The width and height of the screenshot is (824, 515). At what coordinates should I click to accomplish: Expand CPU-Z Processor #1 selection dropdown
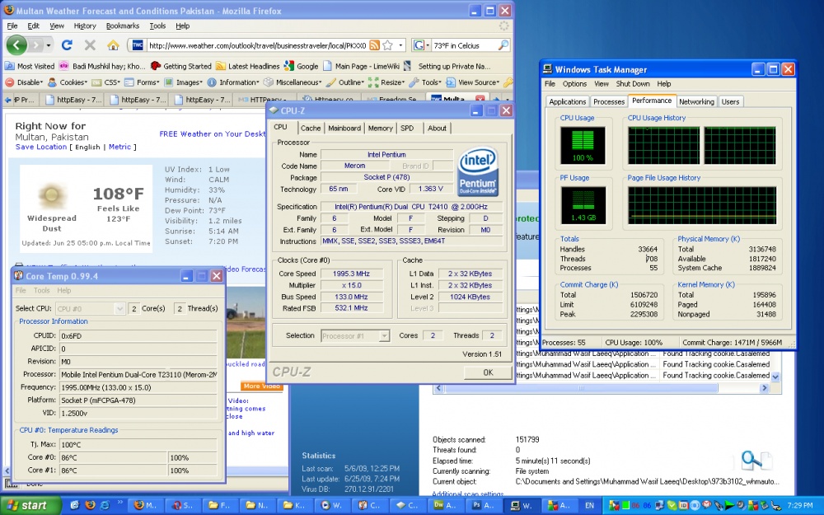click(x=354, y=335)
